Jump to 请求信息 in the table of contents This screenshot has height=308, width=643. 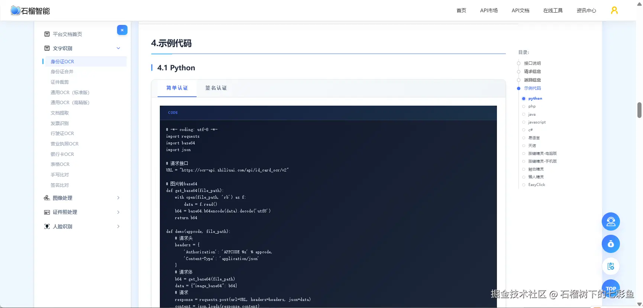point(532,71)
